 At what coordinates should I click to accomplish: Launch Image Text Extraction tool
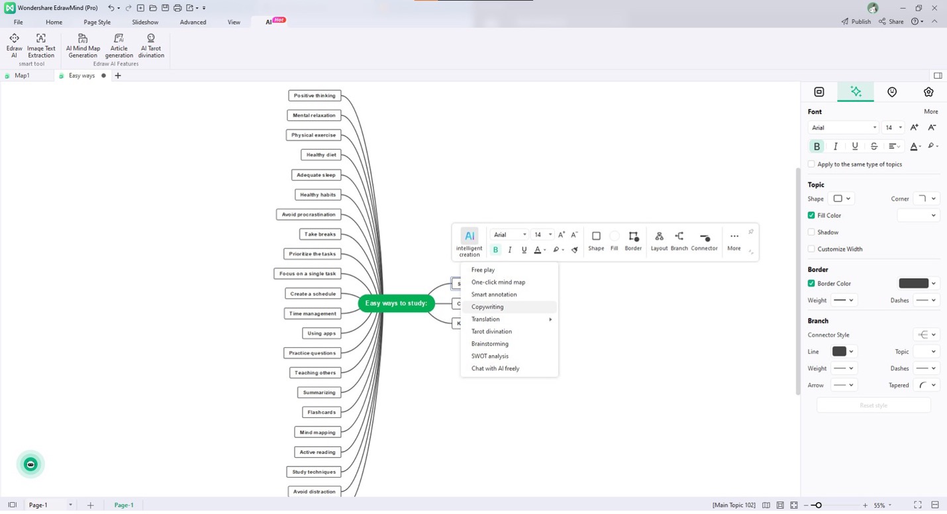(x=41, y=46)
